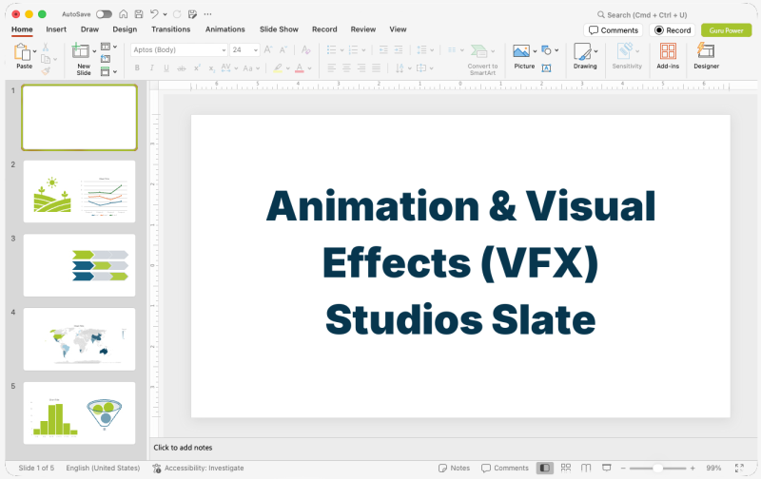Decrease font size with small A
This screenshot has width=761, height=479.
(283, 49)
